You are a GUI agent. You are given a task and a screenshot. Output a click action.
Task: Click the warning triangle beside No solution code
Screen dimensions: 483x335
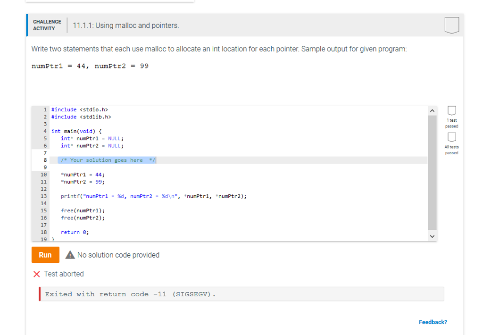pos(70,255)
